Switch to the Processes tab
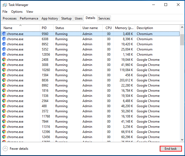Screen dimensions: 185x156 9,18
